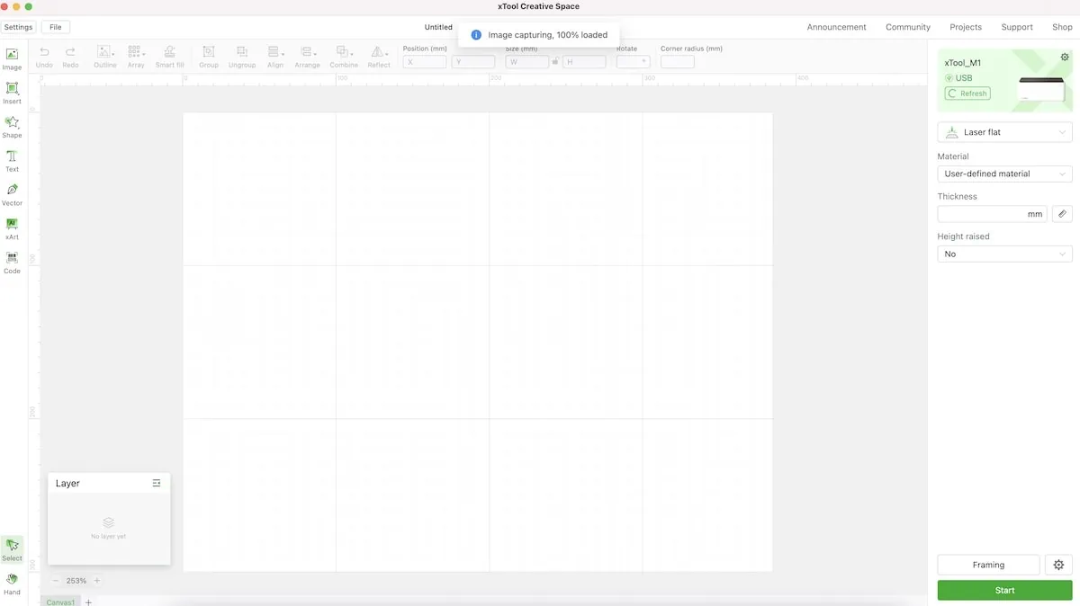Screen dimensions: 1080x606
Task: Activate the Select tool
Action: (x=12, y=549)
